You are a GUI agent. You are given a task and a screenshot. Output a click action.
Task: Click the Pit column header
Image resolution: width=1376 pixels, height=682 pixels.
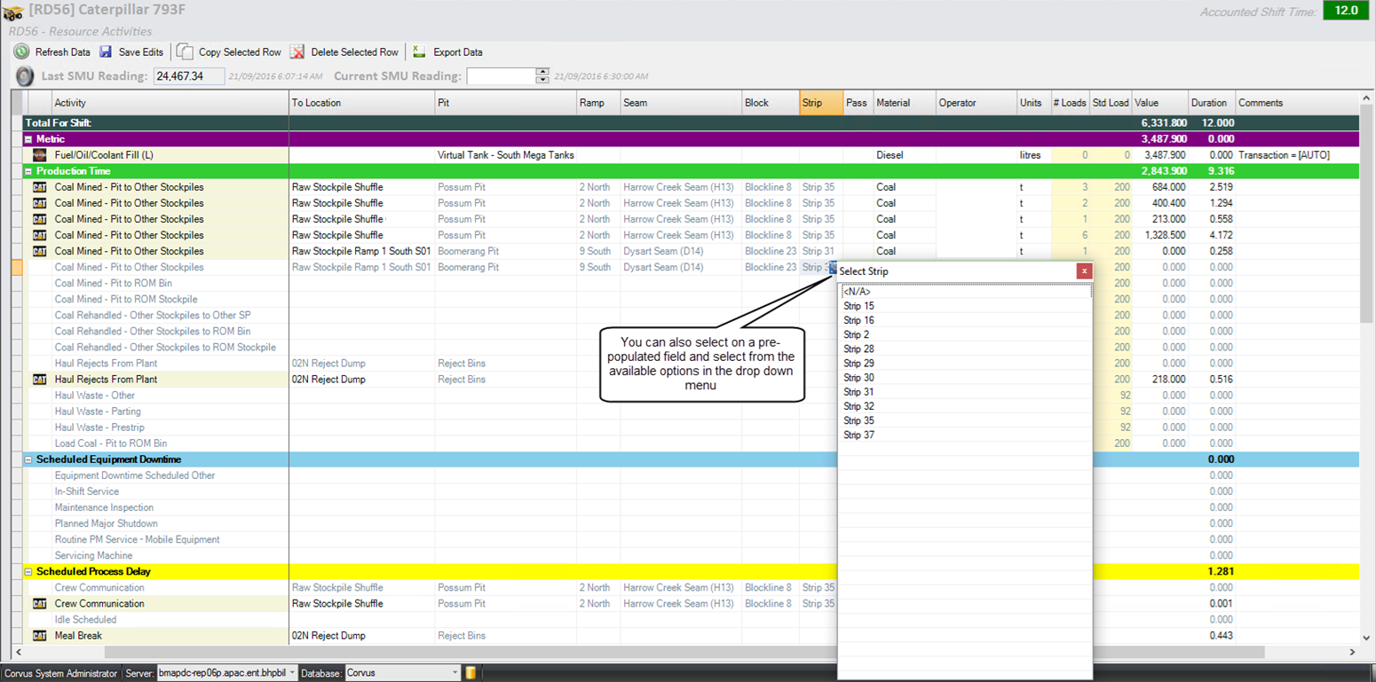pos(505,103)
